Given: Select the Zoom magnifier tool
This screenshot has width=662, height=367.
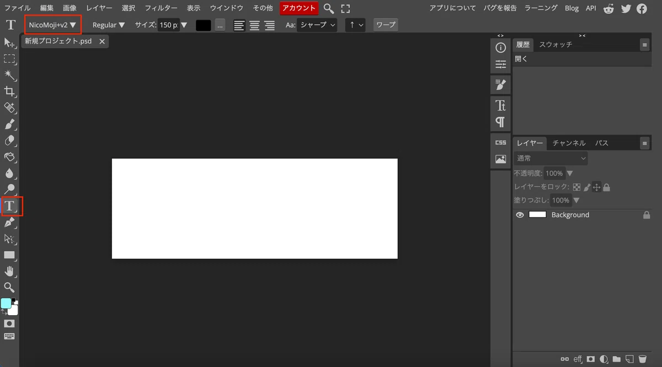Looking at the screenshot, I should [9, 287].
